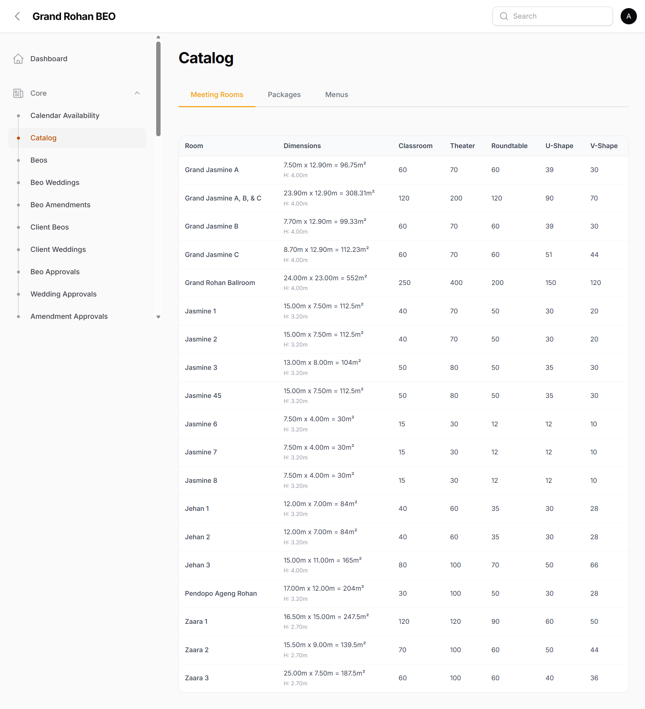Image resolution: width=645 pixels, height=709 pixels.
Task: Select the Grand Jasmine A room name
Action: coord(212,170)
